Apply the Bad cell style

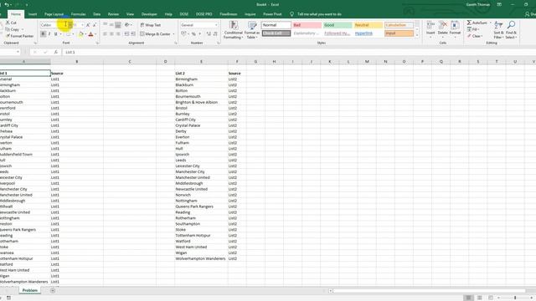tap(307, 25)
